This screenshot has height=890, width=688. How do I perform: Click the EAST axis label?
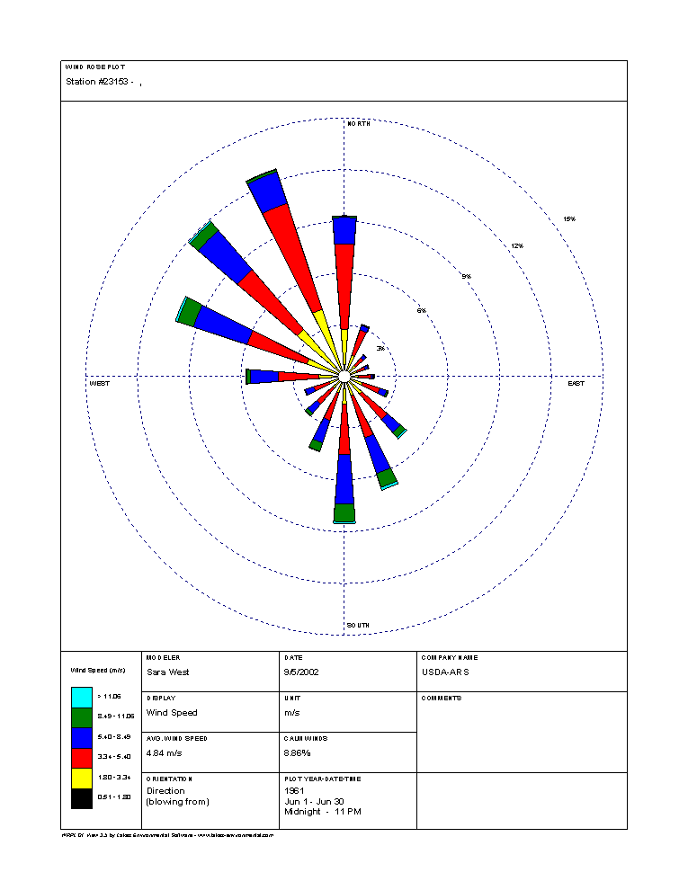576,384
